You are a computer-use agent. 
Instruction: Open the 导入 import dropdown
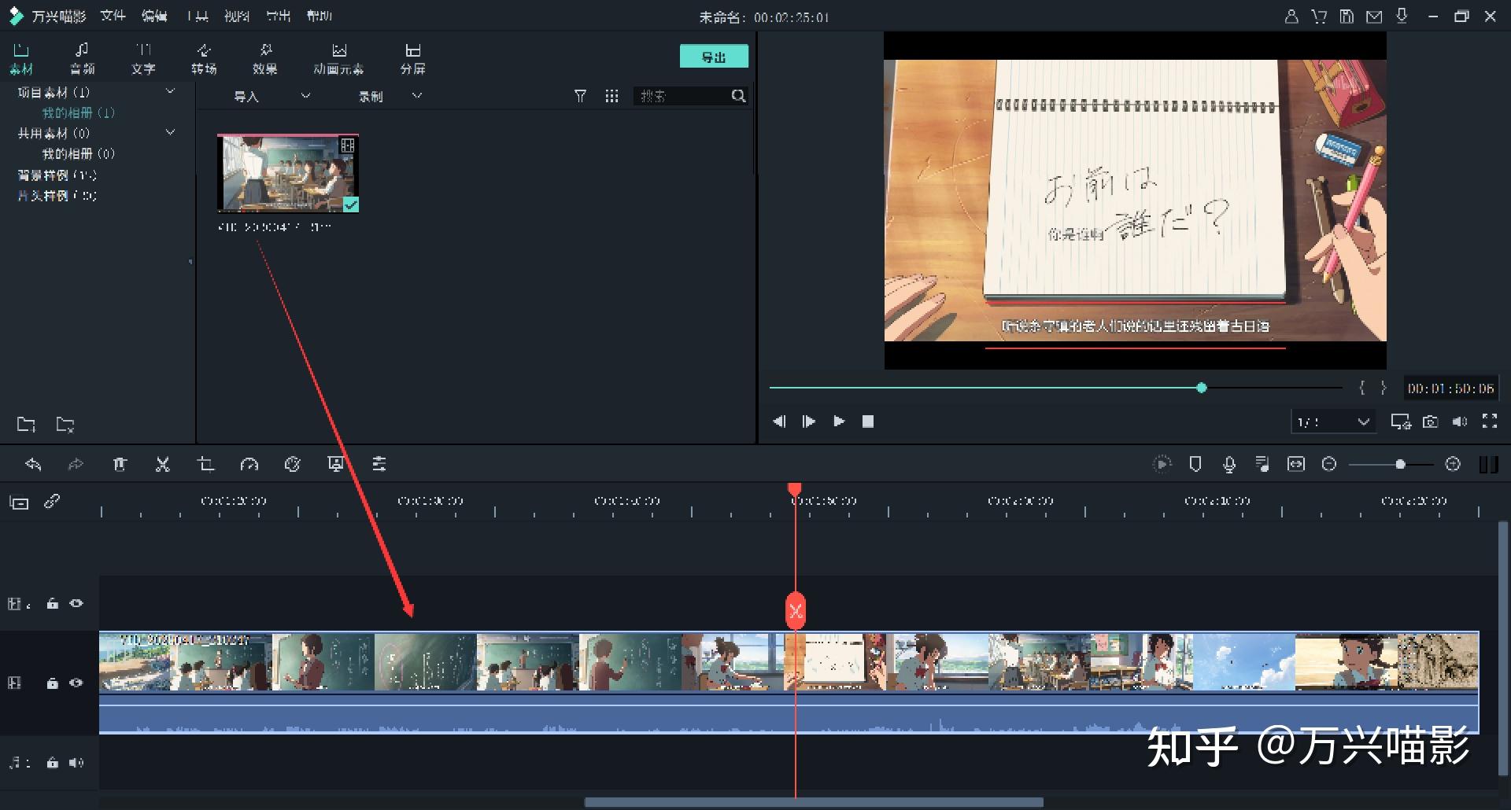[x=272, y=96]
